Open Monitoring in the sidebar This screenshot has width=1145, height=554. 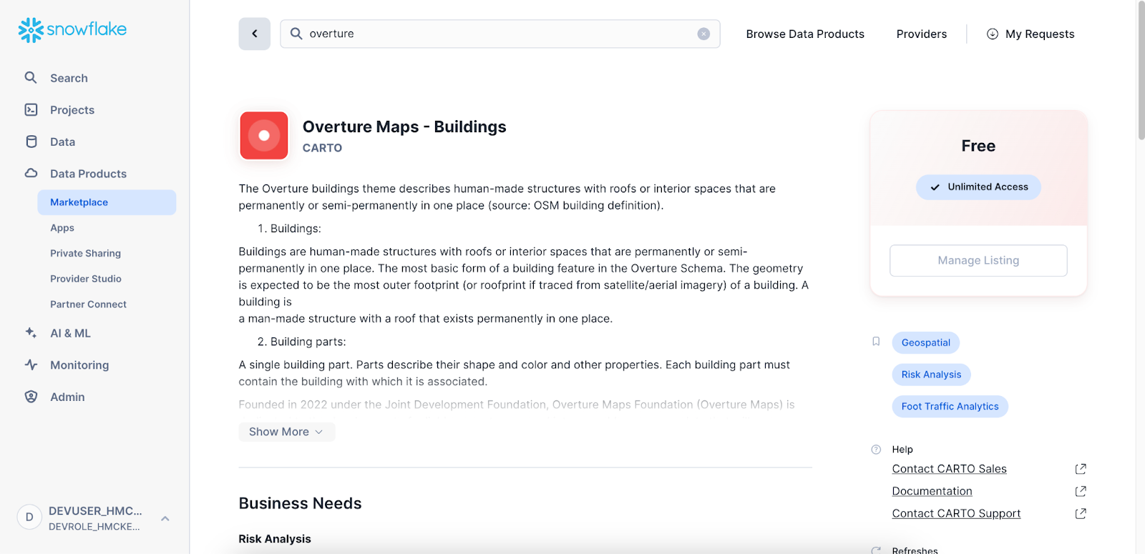[x=79, y=365]
